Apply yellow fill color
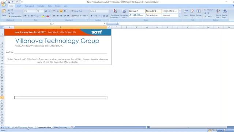Image resolution: width=234 pixels, height=132 pixels. (x=43, y=16)
